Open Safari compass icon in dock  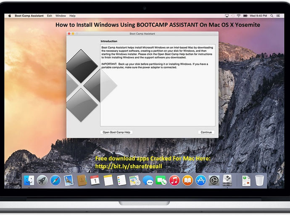tap(55, 181)
